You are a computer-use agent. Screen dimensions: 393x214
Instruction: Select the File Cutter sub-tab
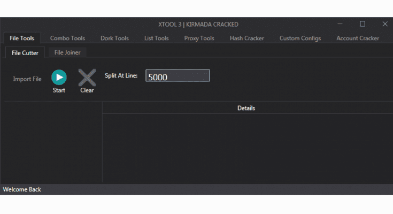(25, 53)
